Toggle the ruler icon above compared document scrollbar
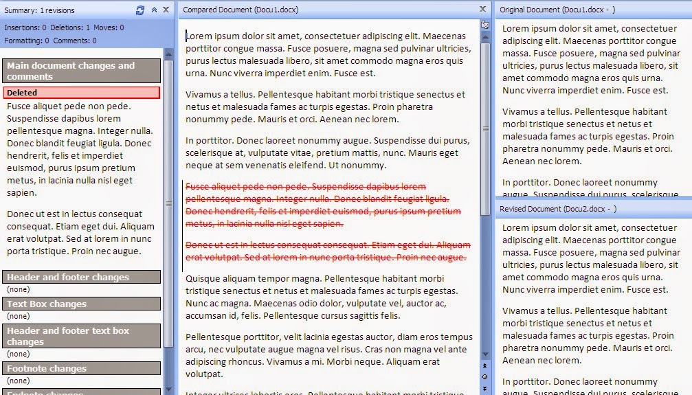The height and width of the screenshot is (395, 692). (485, 25)
